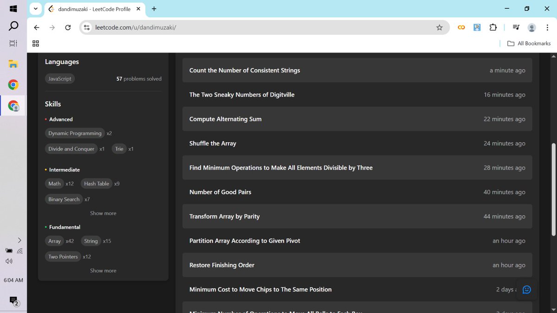
Task: Click the Hash Table skill tag
Action: tap(97, 184)
